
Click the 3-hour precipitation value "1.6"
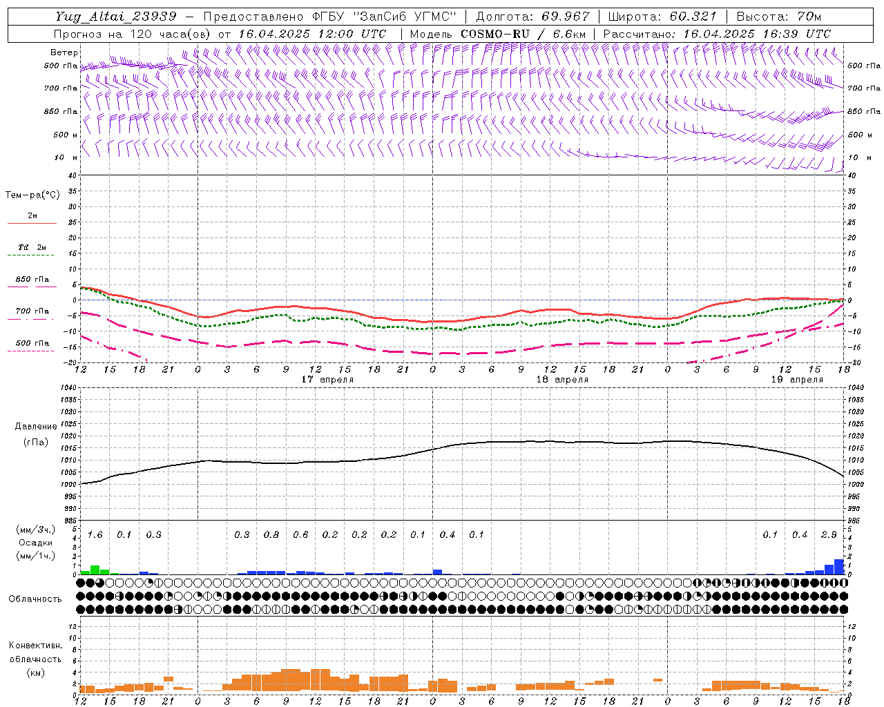click(x=95, y=535)
